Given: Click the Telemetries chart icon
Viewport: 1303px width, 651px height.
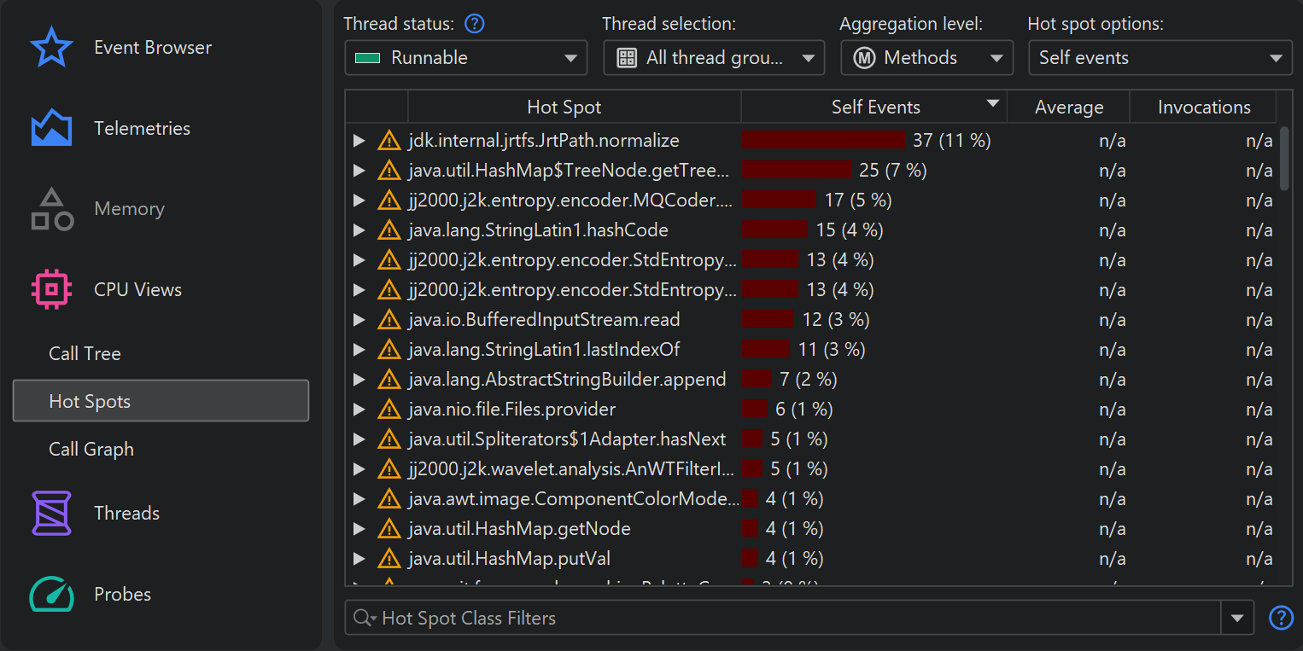Looking at the screenshot, I should [51, 128].
